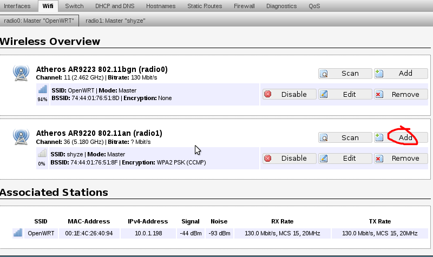Open the Diagnostics tab
This screenshot has height=257, width=433.
click(x=281, y=6)
